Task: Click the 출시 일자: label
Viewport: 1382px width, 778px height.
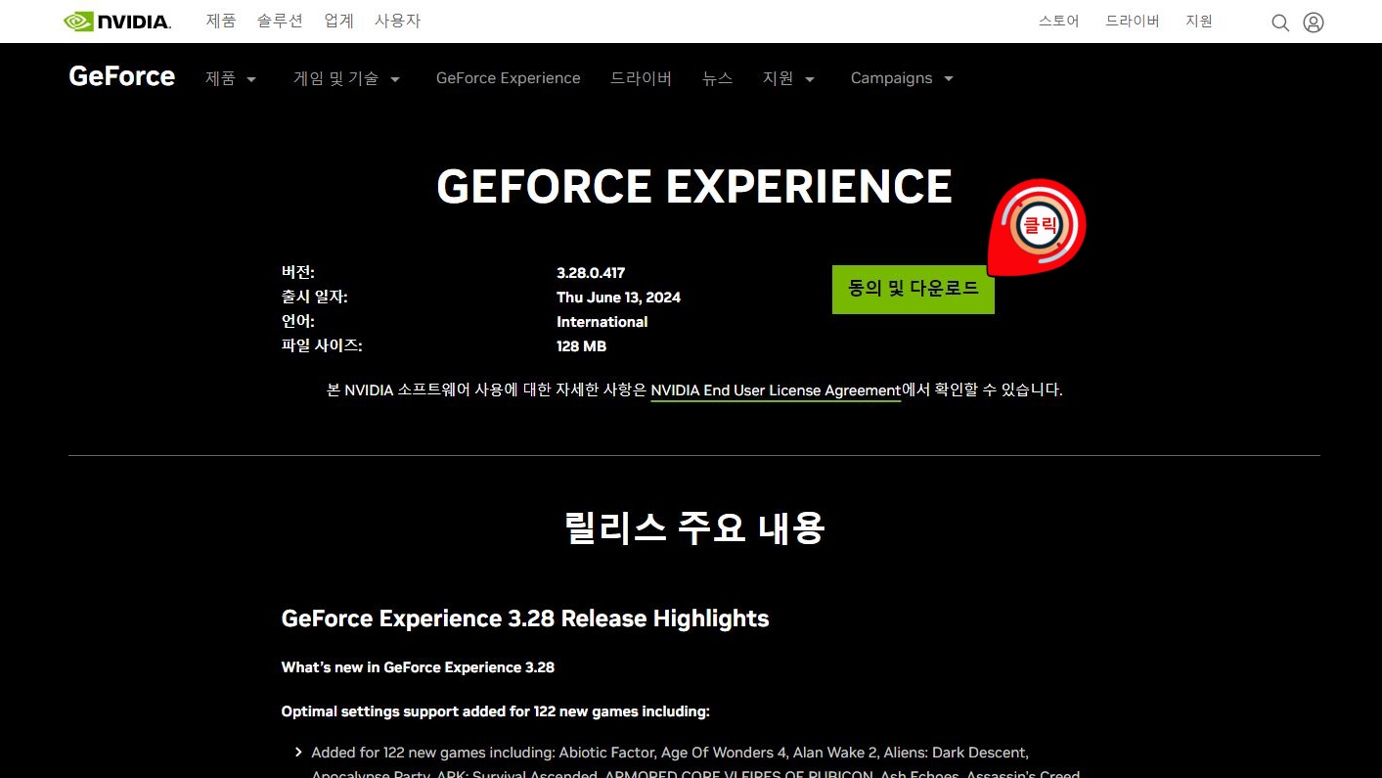Action: tap(314, 297)
